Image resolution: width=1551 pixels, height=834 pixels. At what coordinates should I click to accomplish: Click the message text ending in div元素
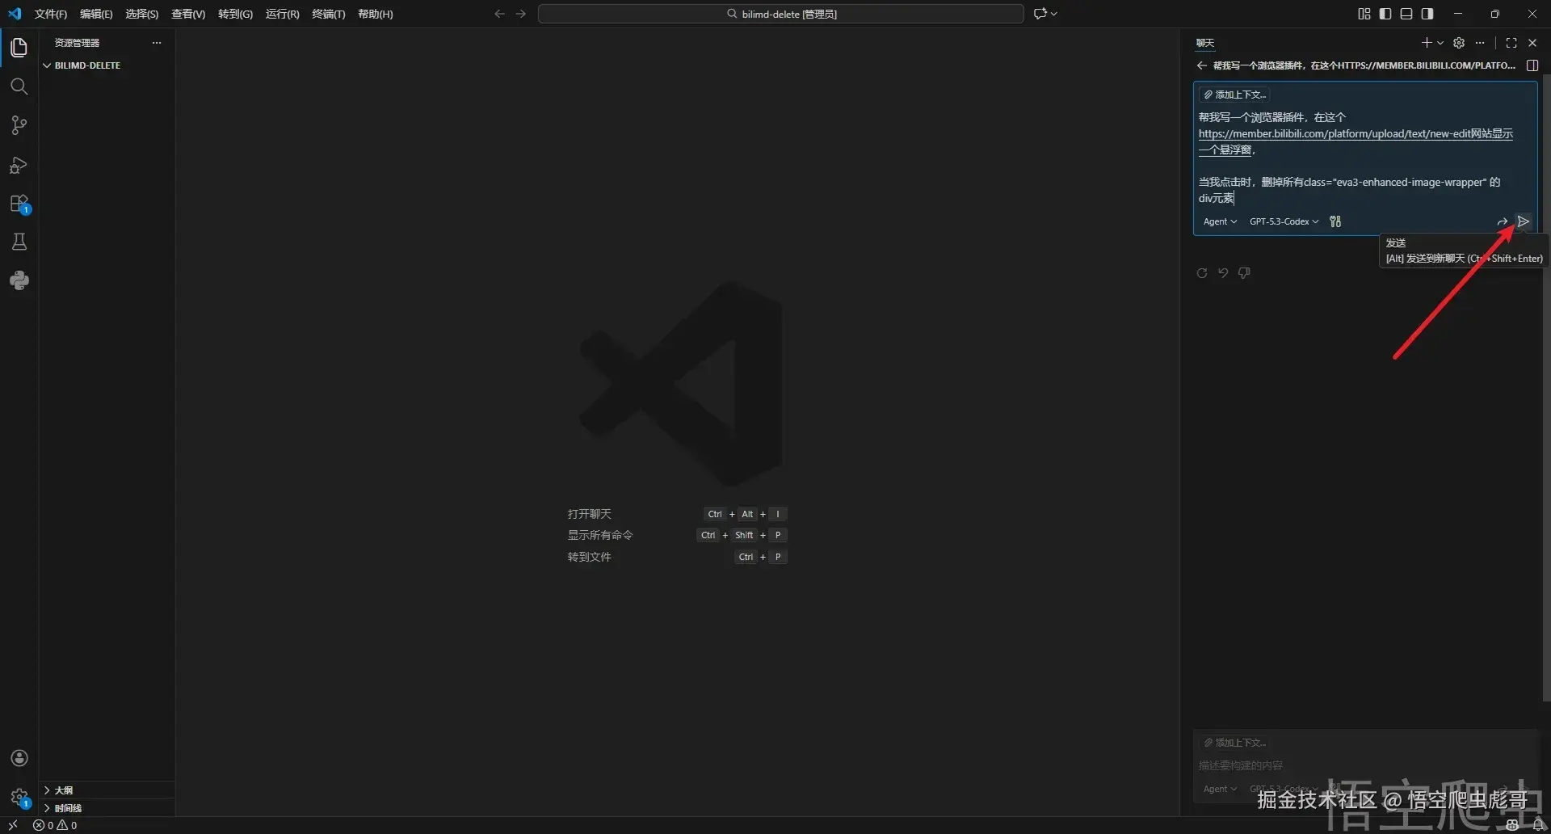click(x=1349, y=190)
